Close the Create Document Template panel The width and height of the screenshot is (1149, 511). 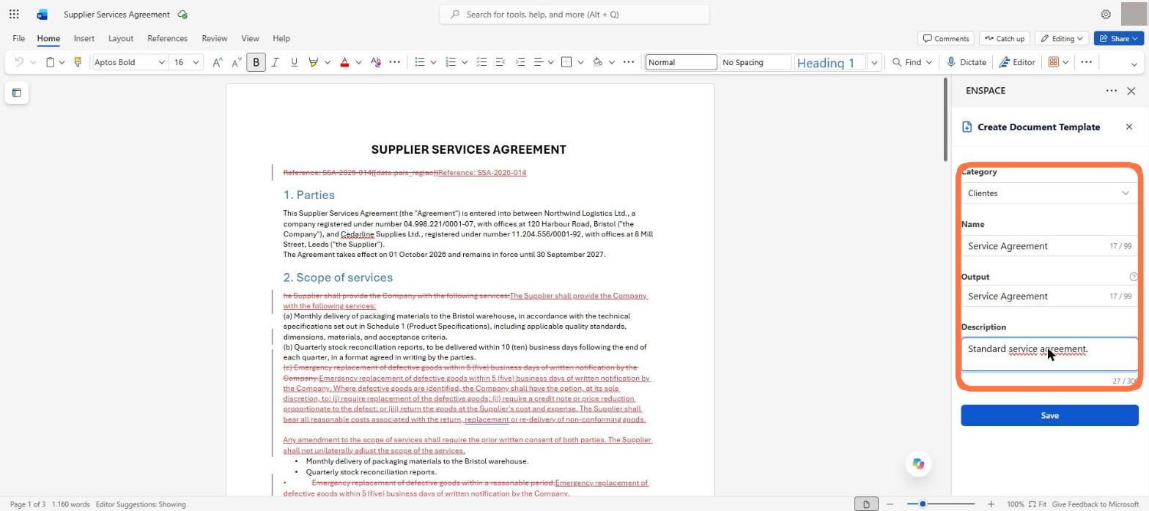point(1128,127)
